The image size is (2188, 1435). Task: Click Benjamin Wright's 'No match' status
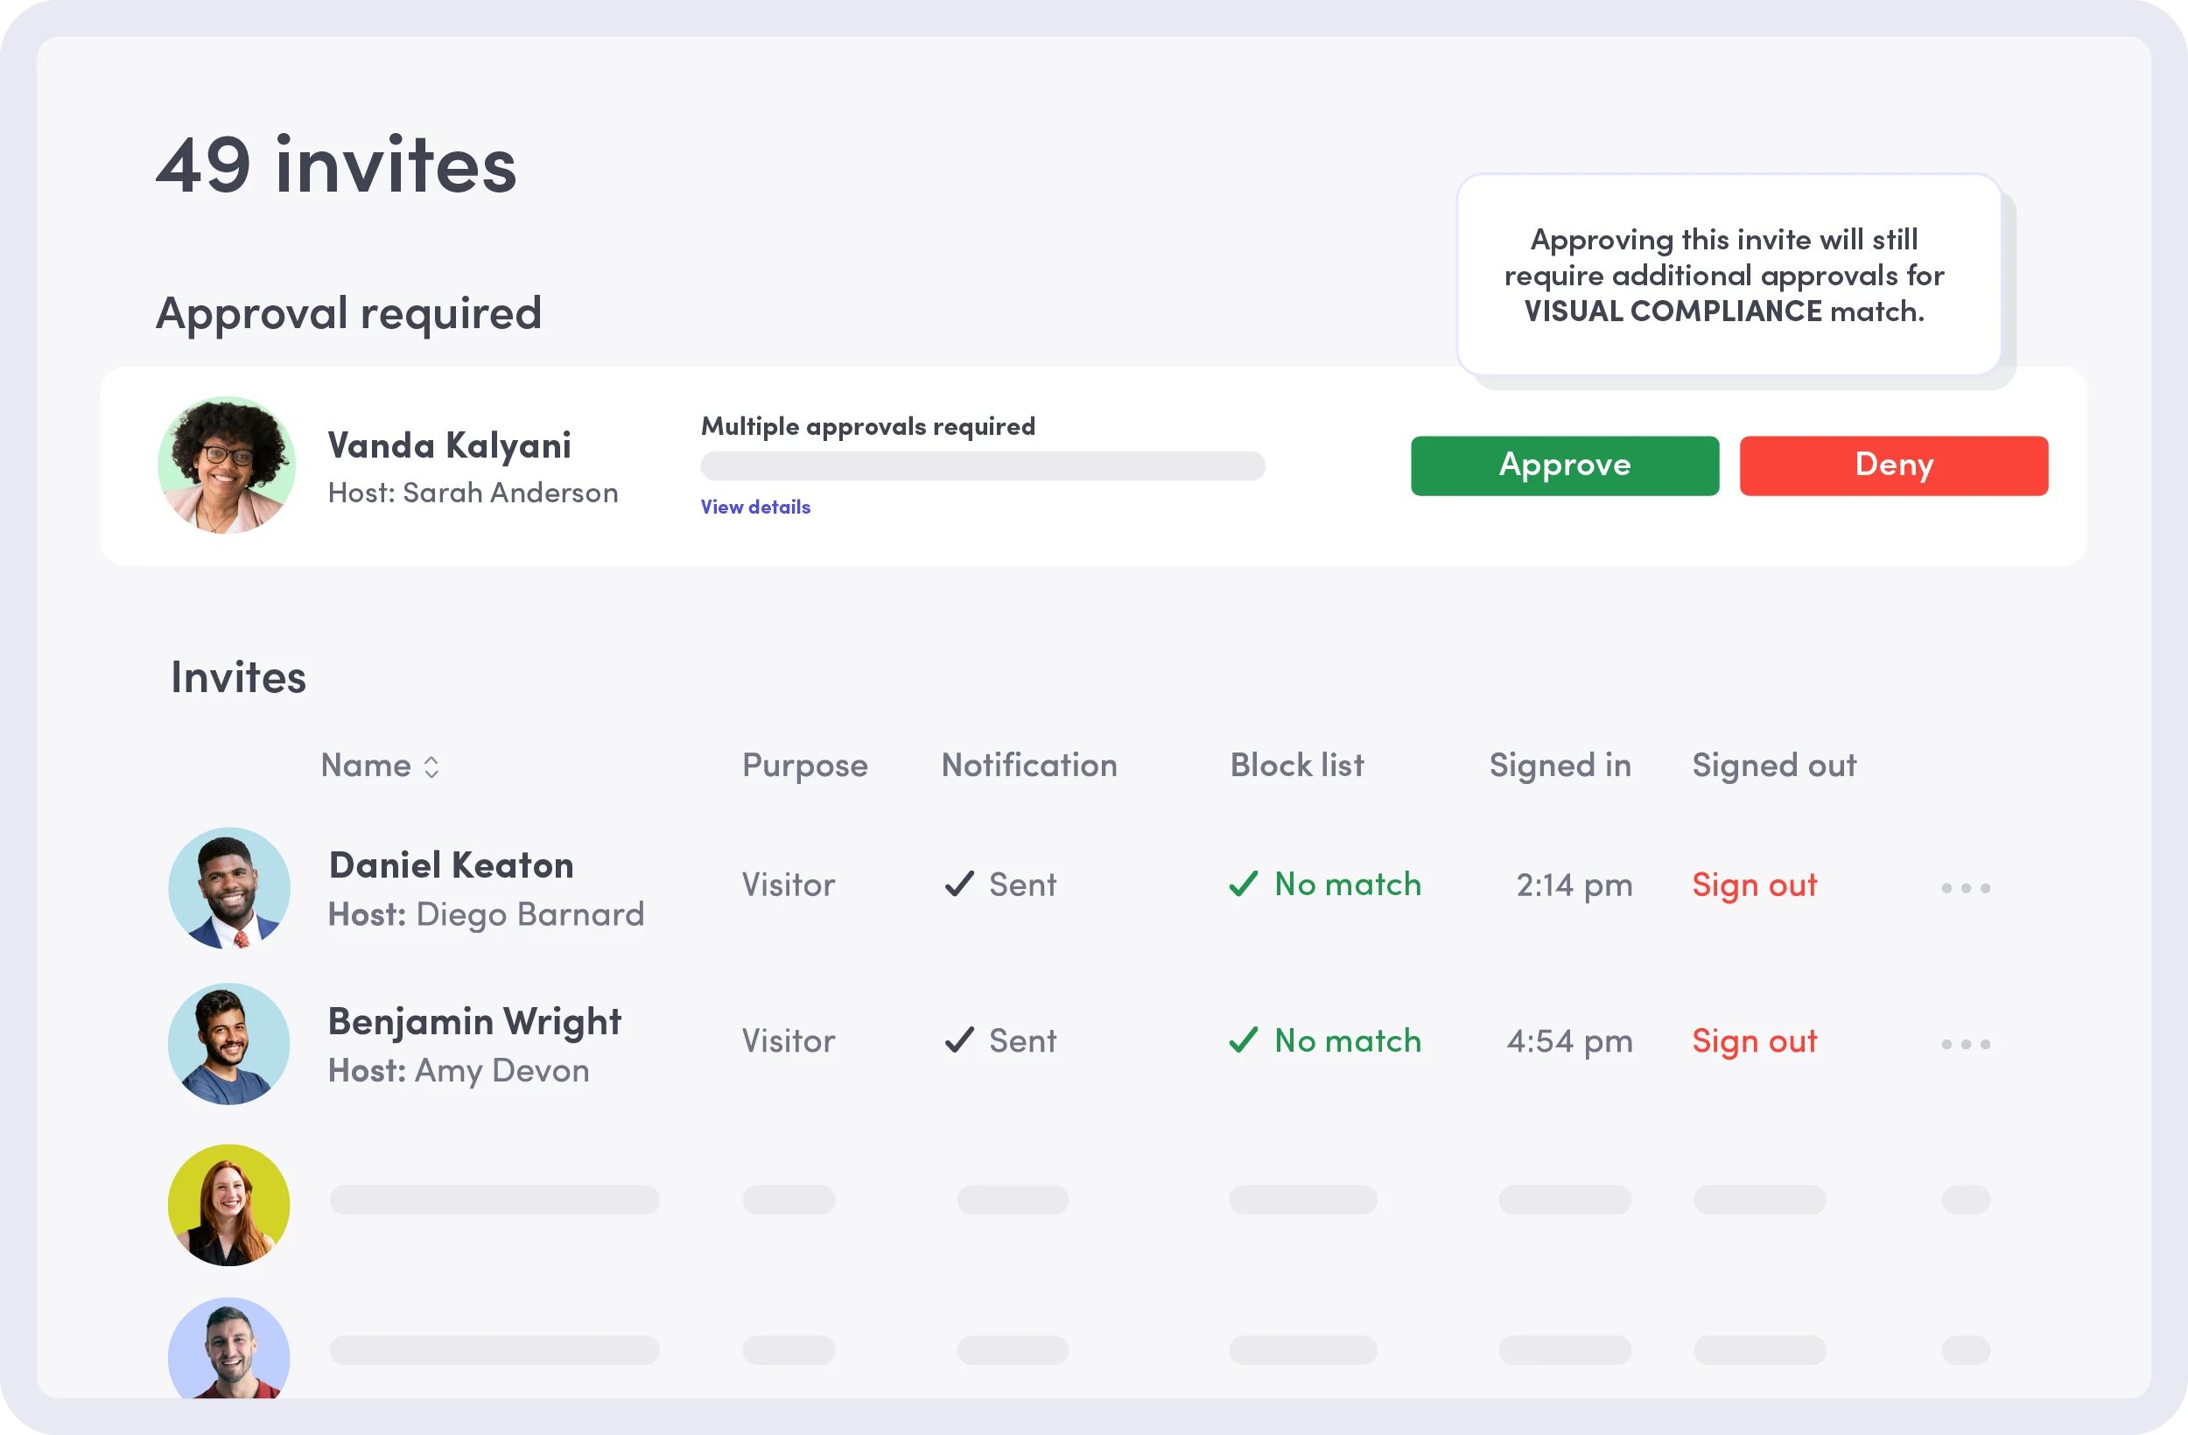1348,1040
